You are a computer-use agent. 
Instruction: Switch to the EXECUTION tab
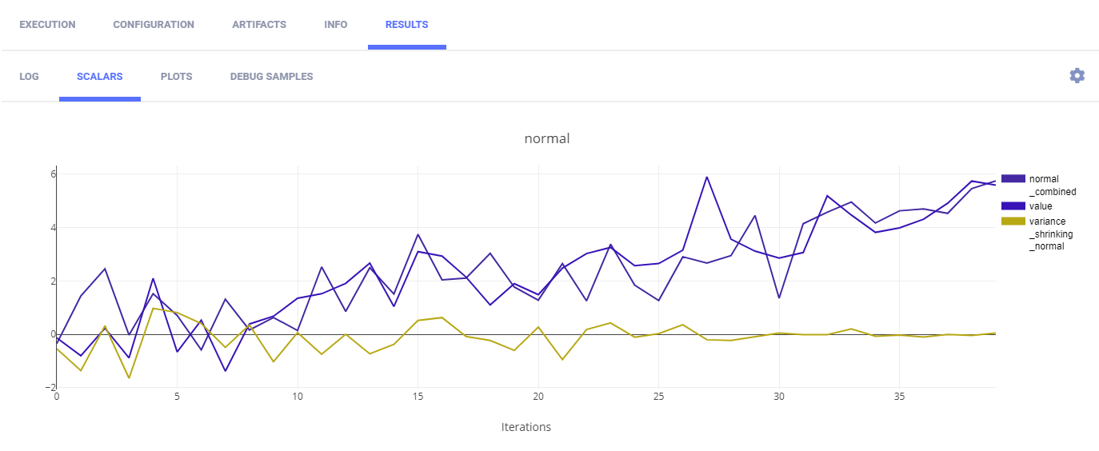(47, 25)
